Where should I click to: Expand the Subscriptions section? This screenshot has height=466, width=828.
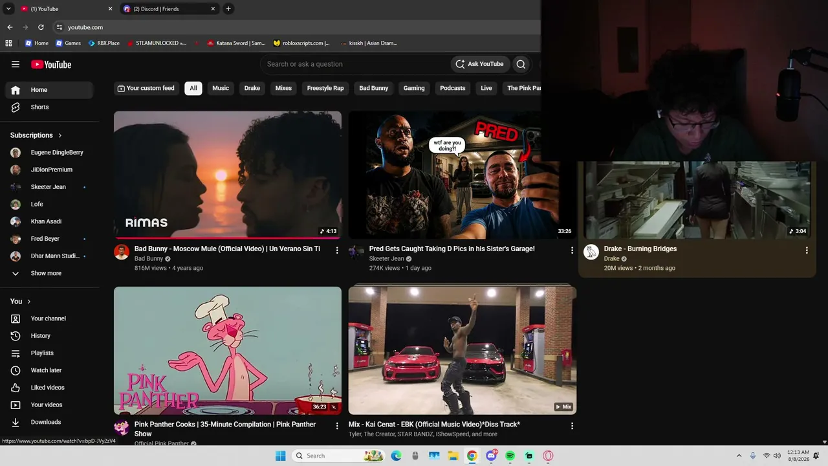36,135
